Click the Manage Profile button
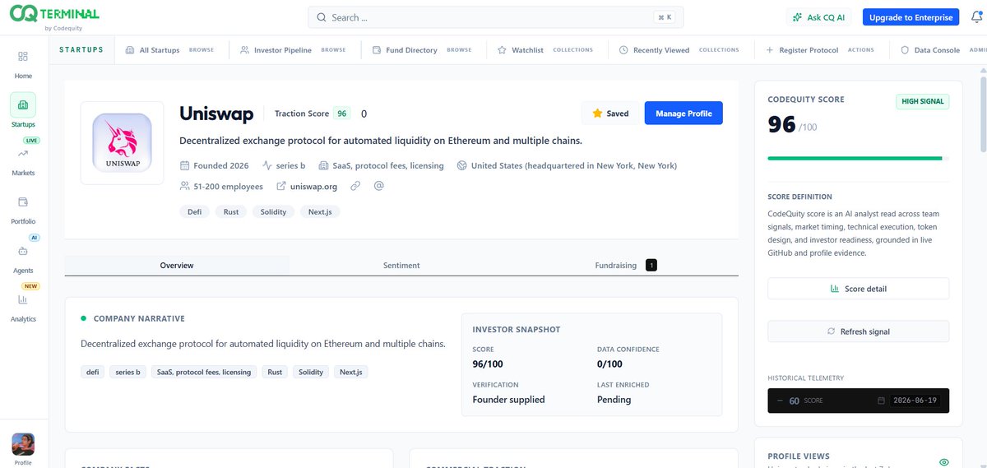 click(683, 114)
